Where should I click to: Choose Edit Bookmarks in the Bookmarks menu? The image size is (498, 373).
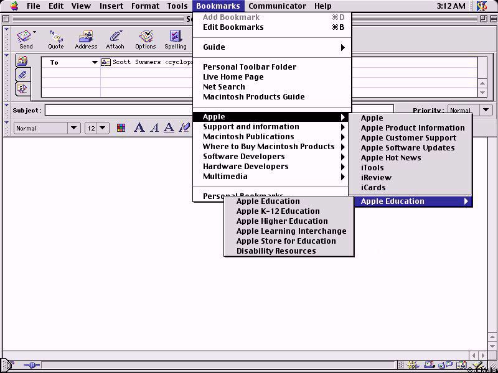(272, 27)
